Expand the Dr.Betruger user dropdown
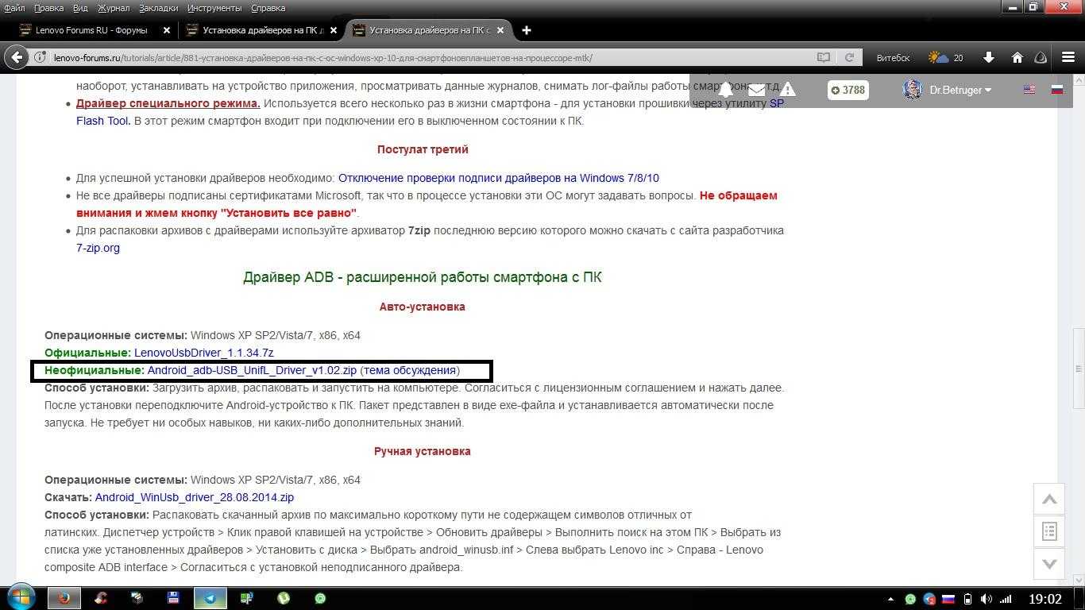This screenshot has width=1085, height=610. pyautogui.click(x=960, y=90)
